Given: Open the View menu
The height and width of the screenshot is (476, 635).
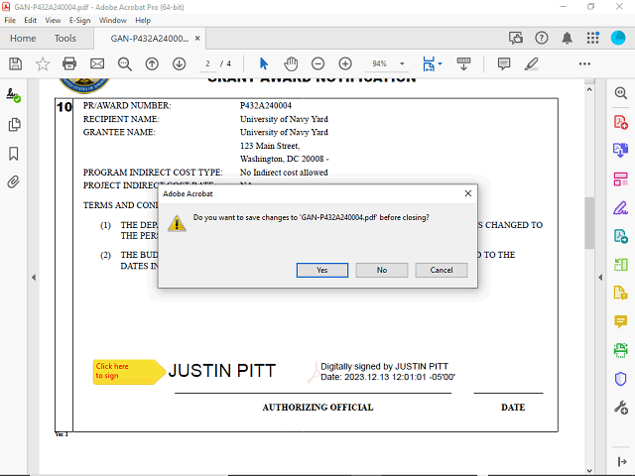Looking at the screenshot, I should pos(53,20).
